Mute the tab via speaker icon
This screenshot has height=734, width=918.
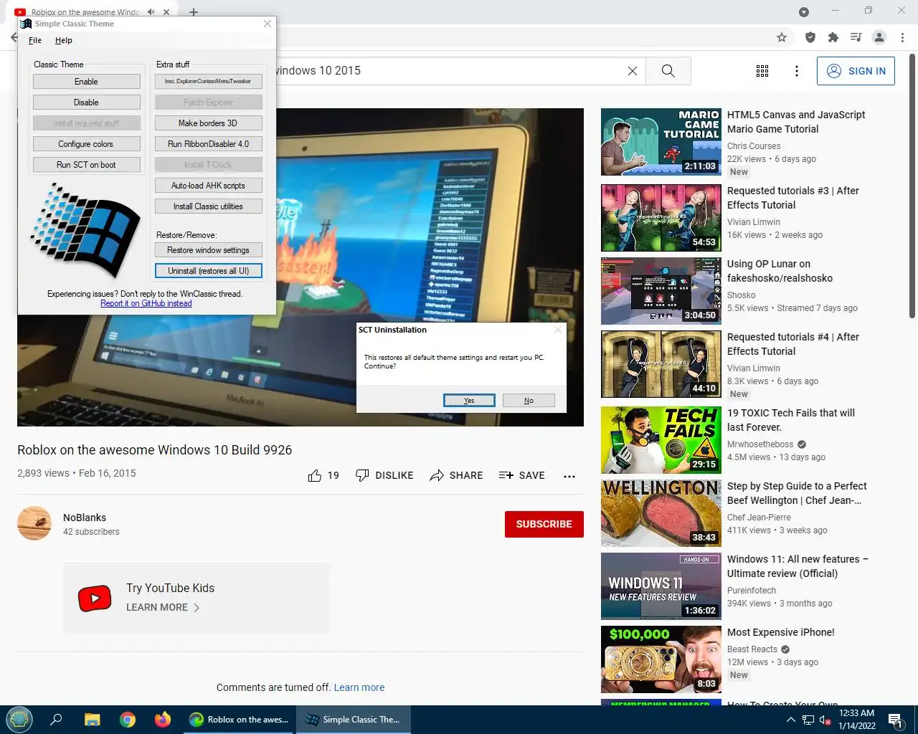coord(151,12)
